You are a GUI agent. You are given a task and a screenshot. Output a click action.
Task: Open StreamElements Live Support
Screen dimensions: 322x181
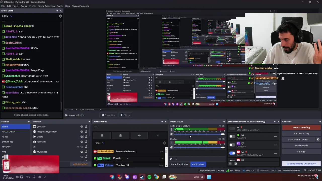coord(301,164)
